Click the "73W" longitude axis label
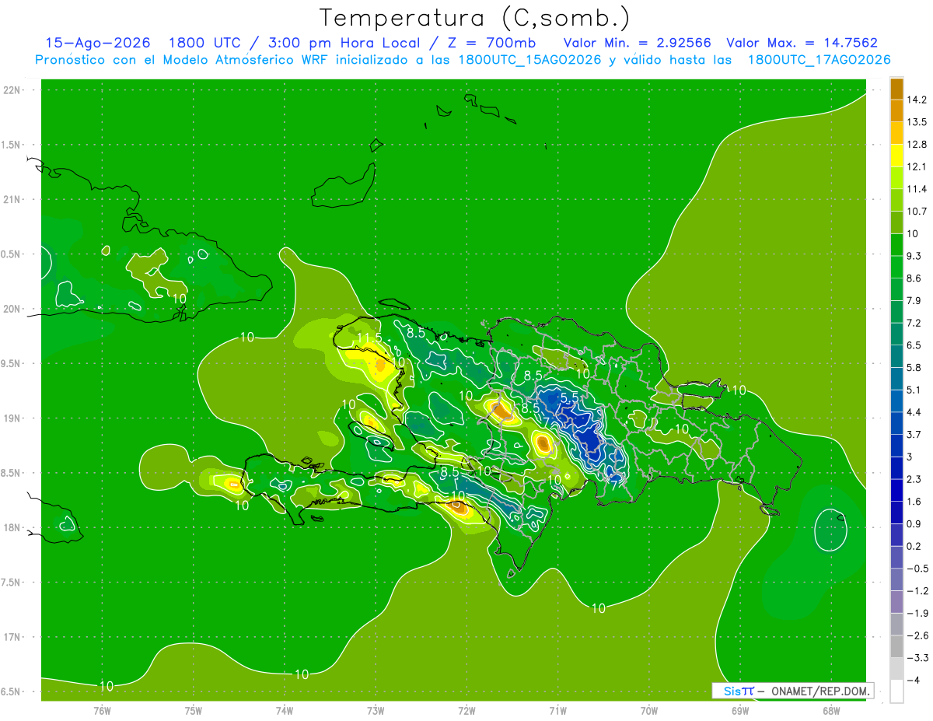 pos(376,710)
